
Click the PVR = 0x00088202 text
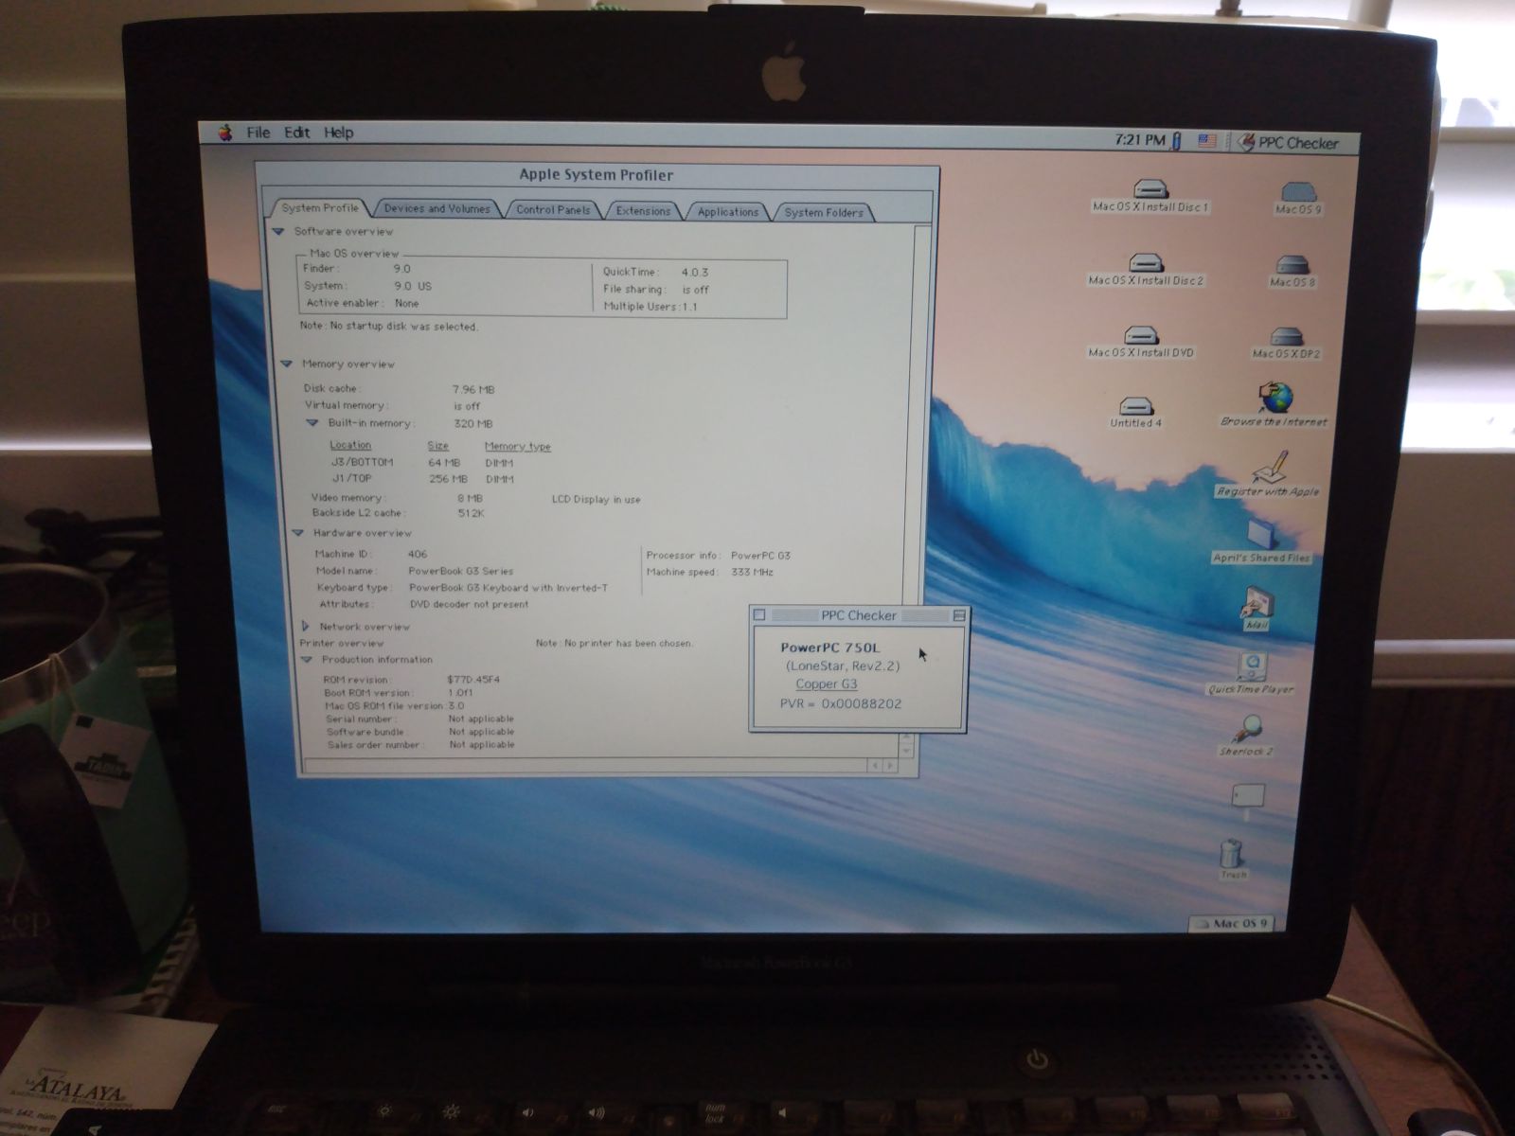(840, 703)
